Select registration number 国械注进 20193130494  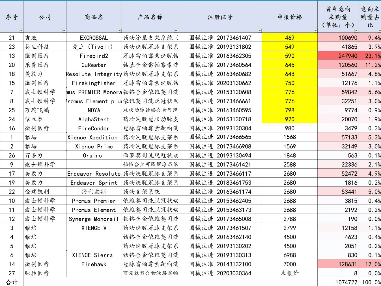click(x=220, y=155)
